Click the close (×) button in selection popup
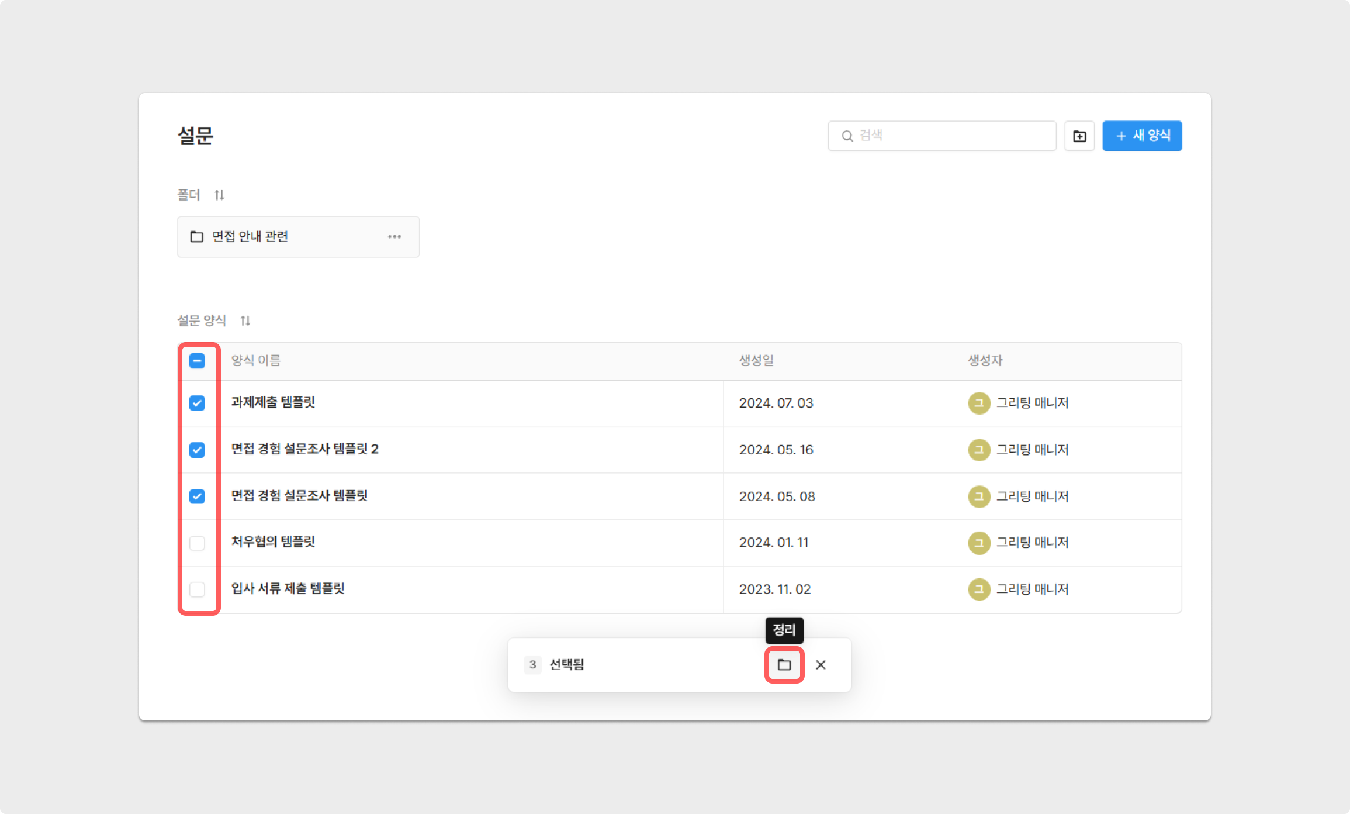This screenshot has height=814, width=1350. pyautogui.click(x=821, y=664)
